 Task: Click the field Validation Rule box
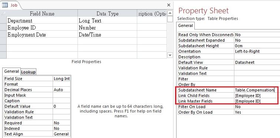(62, 112)
